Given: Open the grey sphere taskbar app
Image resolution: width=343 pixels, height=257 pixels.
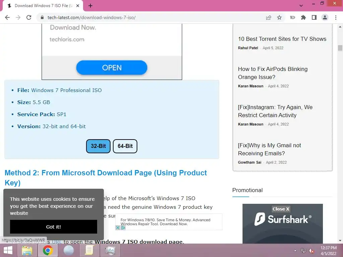Looking at the screenshot, I should (69, 250).
